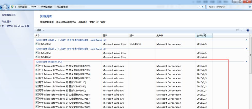Viewport: 252px width, 109px height.
Task: Open the 组织 dropdown menu
Action: click(x=40, y=30)
